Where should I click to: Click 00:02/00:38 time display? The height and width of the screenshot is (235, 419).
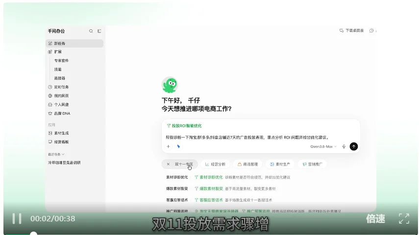[x=52, y=219]
